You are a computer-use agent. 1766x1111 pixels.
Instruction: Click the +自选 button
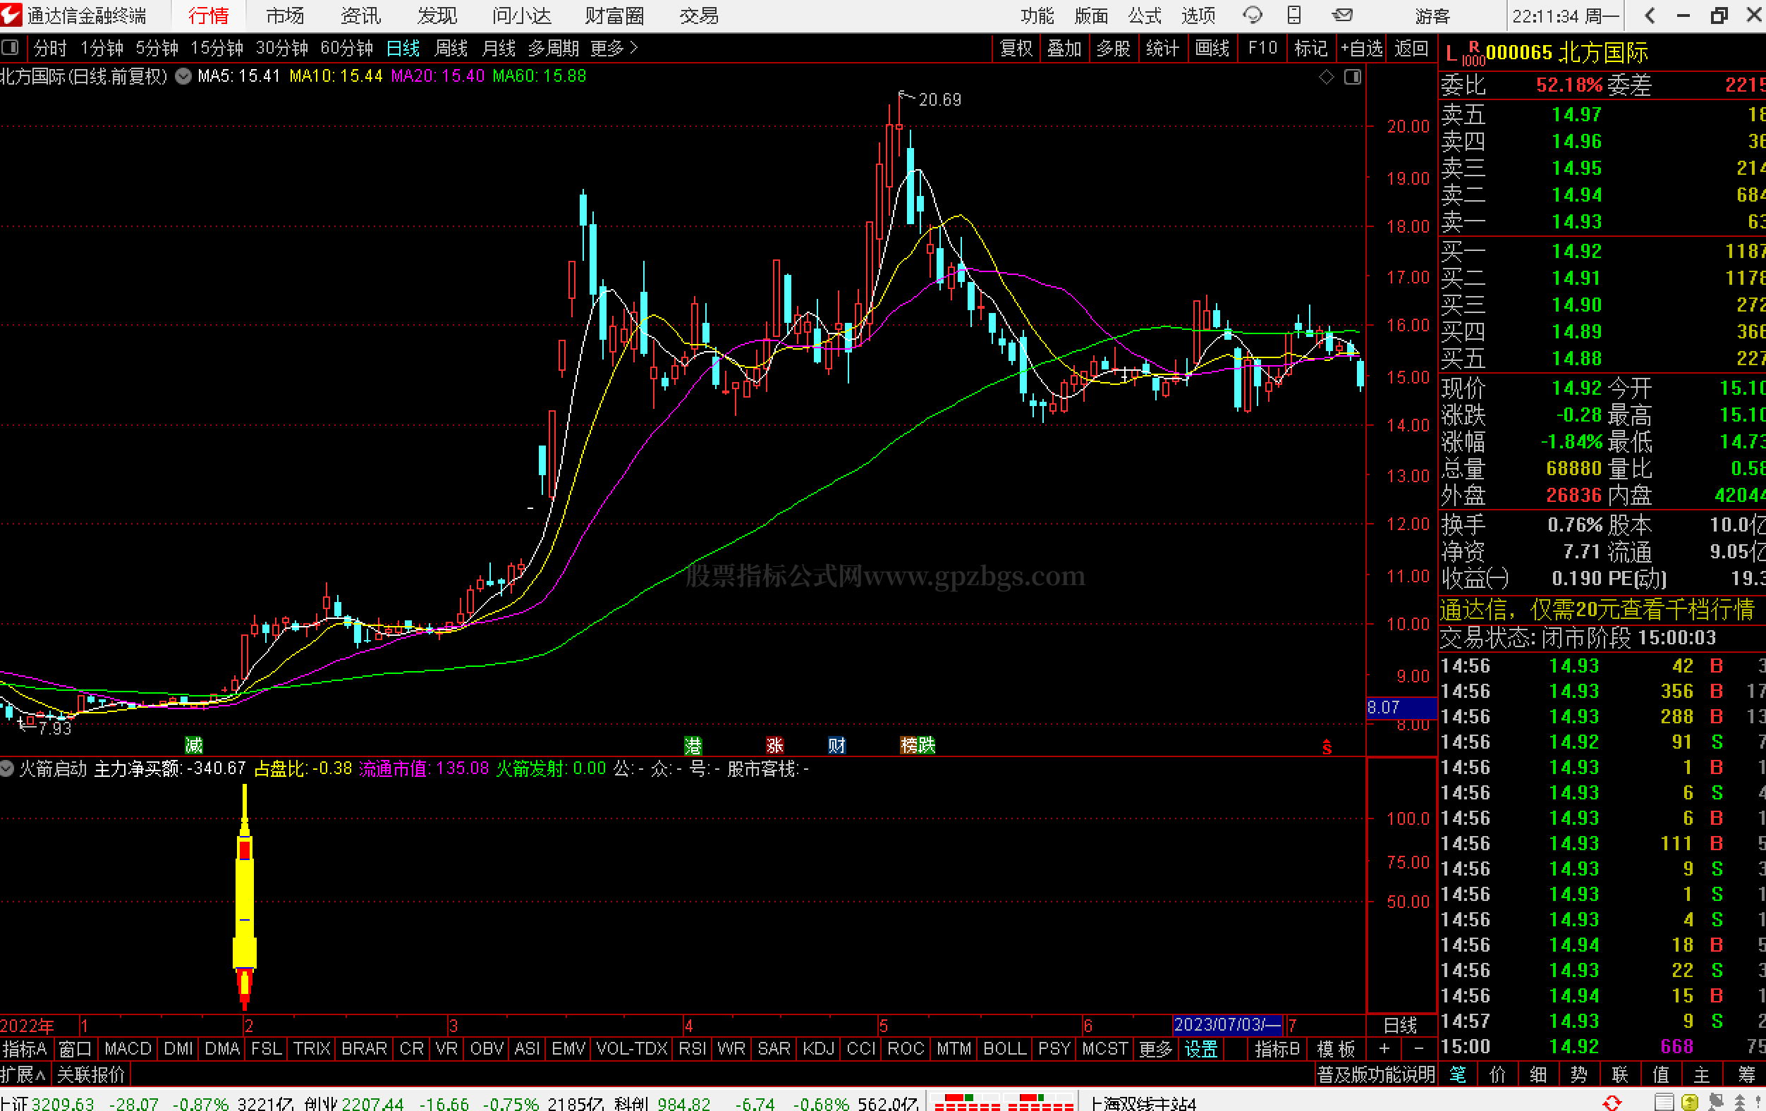click(x=1361, y=49)
